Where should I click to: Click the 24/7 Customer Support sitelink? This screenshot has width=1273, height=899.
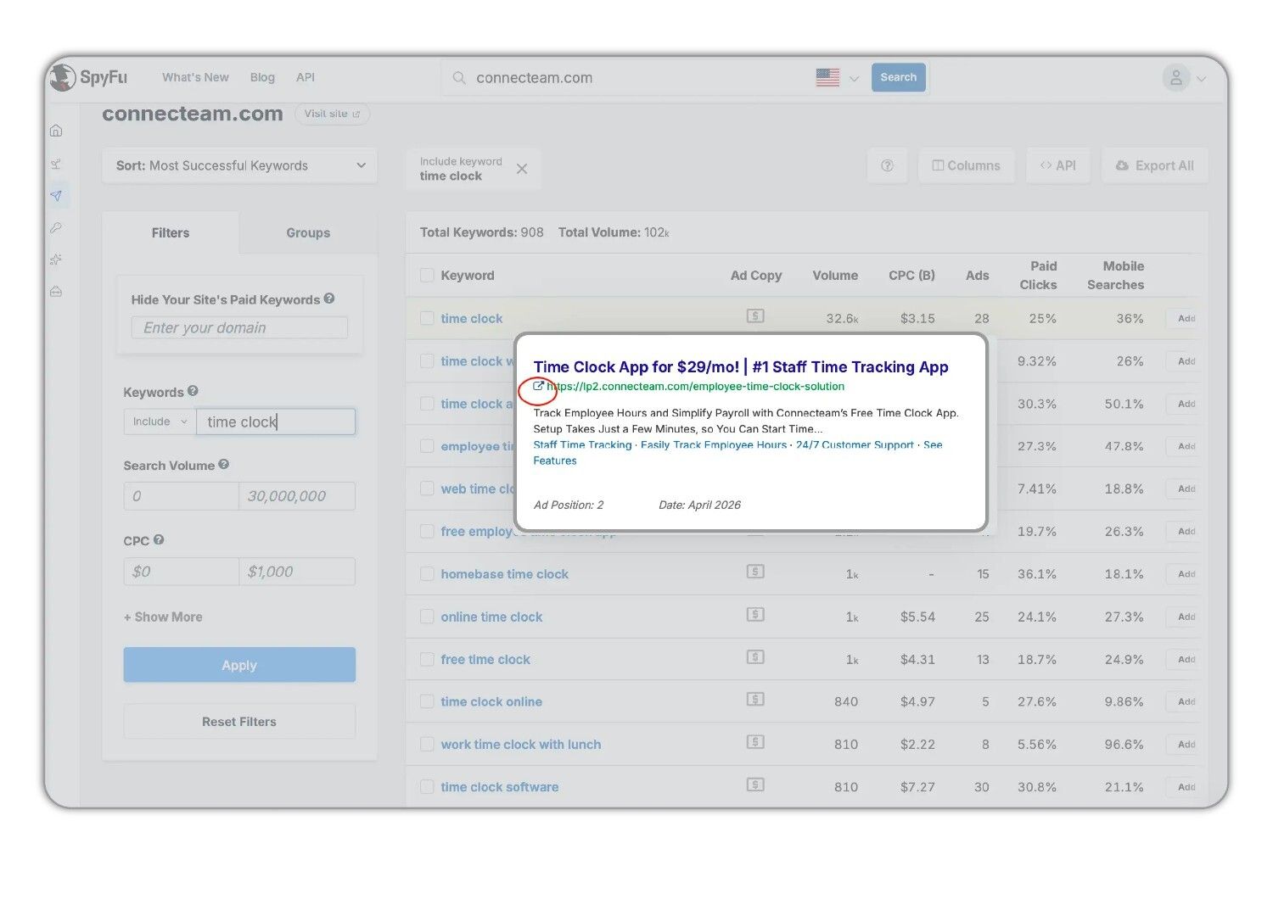(855, 444)
